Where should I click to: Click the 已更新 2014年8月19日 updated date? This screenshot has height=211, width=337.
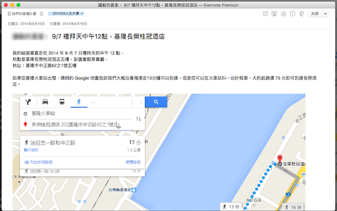[68, 24]
